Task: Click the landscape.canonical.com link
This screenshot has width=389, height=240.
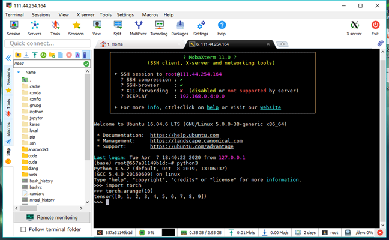Action: point(196,141)
